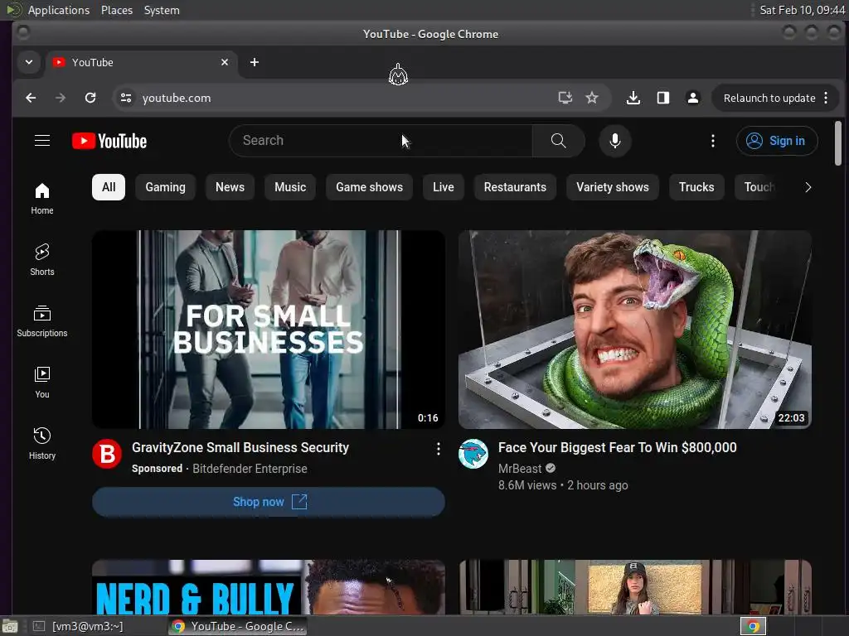The image size is (849, 636).
Task: Close the YouTube tab
Action: coord(225,62)
